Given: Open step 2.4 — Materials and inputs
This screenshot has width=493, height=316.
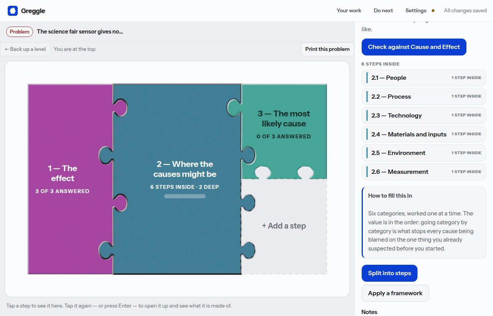Looking at the screenshot, I should (424, 134).
